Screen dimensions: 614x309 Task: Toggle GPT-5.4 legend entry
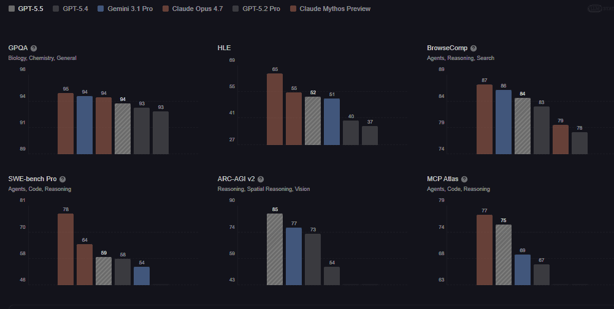(x=73, y=9)
